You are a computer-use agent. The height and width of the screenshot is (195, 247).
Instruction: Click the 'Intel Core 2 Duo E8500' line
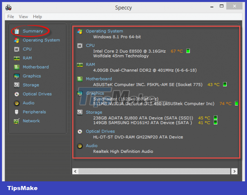[129, 51]
